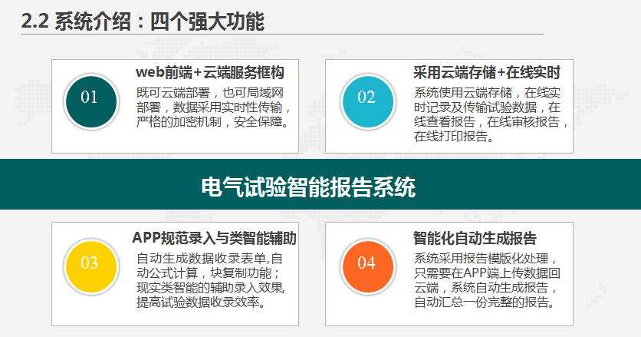
Task: Click the blue 02 circle
Action: [x=368, y=102]
